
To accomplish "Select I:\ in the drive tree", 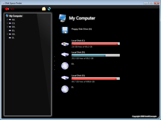I will coord(13,38).
